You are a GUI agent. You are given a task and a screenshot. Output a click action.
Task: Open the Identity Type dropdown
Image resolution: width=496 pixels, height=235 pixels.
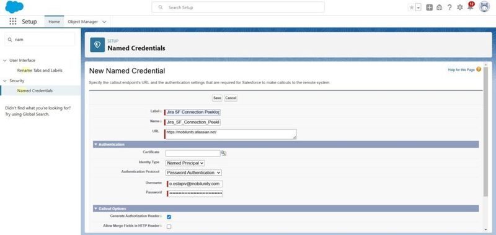pyautogui.click(x=185, y=163)
